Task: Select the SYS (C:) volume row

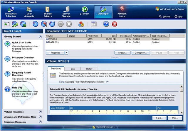Action: [x=107, y=39]
